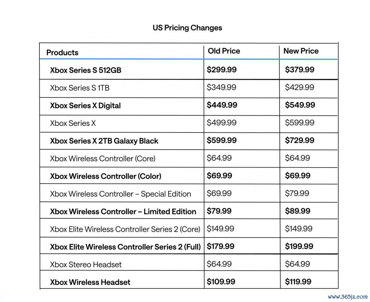Click the $549.99 new price cell
This screenshot has height=302, width=370.
pyautogui.click(x=300, y=105)
